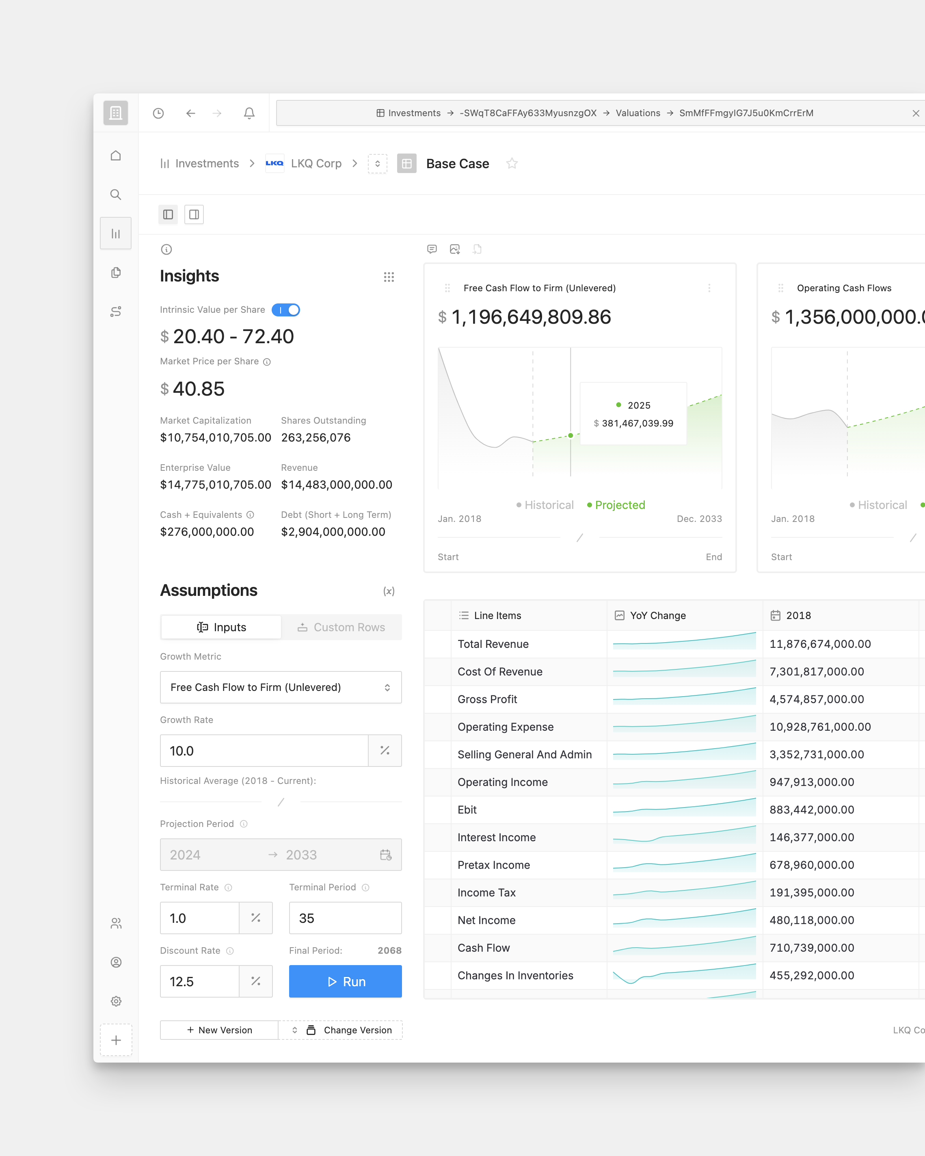The image size is (925, 1156).
Task: Click Terminal Rate info icon
Action: [x=228, y=888]
